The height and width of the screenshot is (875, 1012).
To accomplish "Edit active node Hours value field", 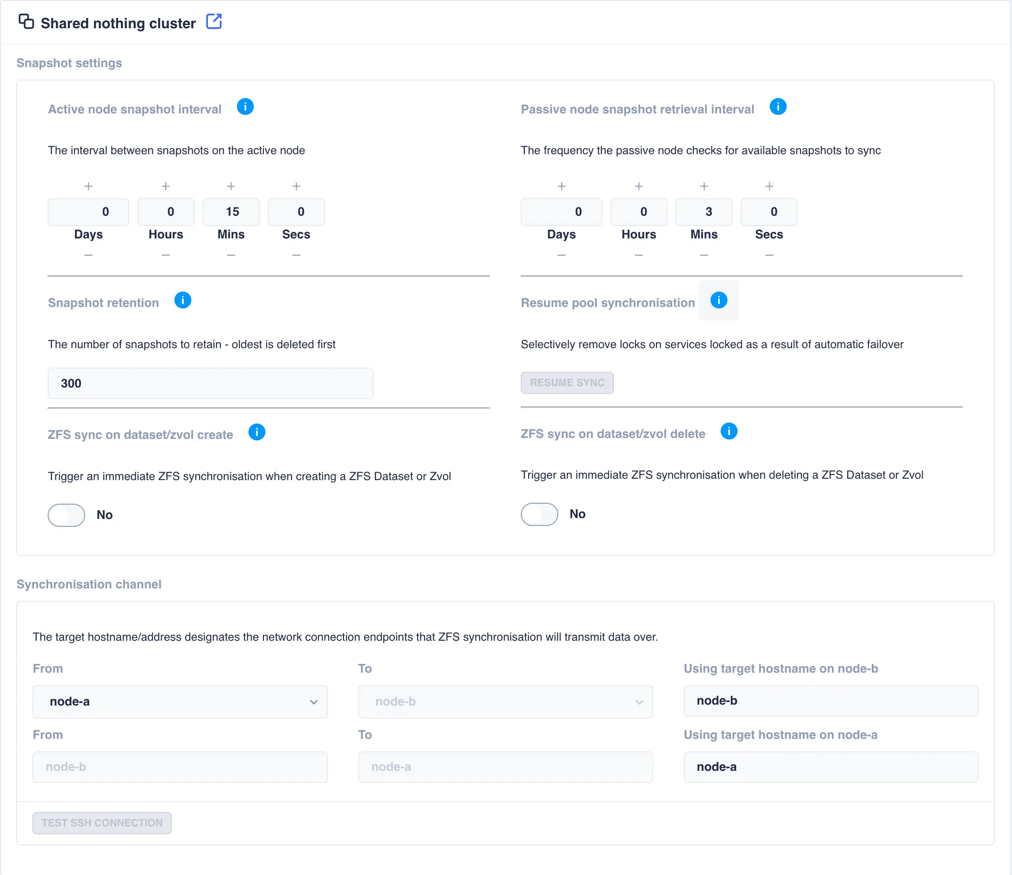I will 166,212.
